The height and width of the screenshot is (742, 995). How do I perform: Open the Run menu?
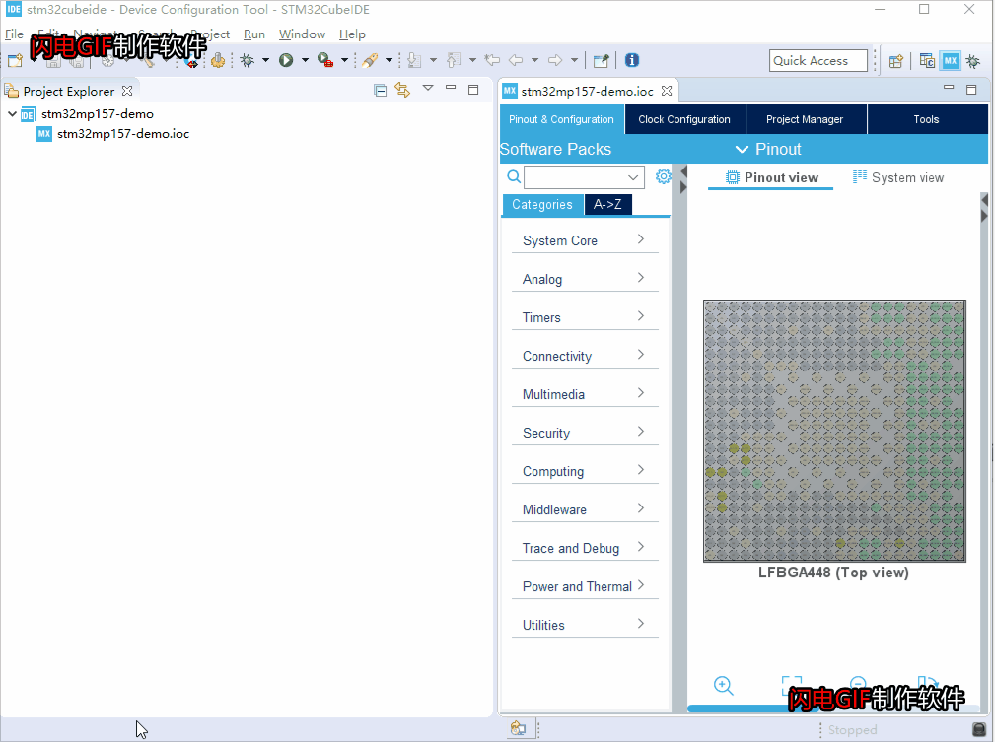[x=253, y=34]
